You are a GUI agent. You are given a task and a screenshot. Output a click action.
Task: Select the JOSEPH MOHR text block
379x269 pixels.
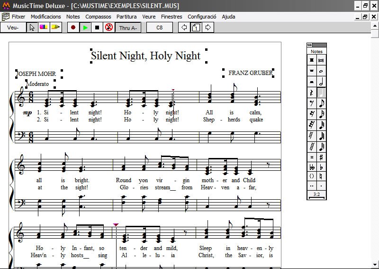(x=36, y=74)
